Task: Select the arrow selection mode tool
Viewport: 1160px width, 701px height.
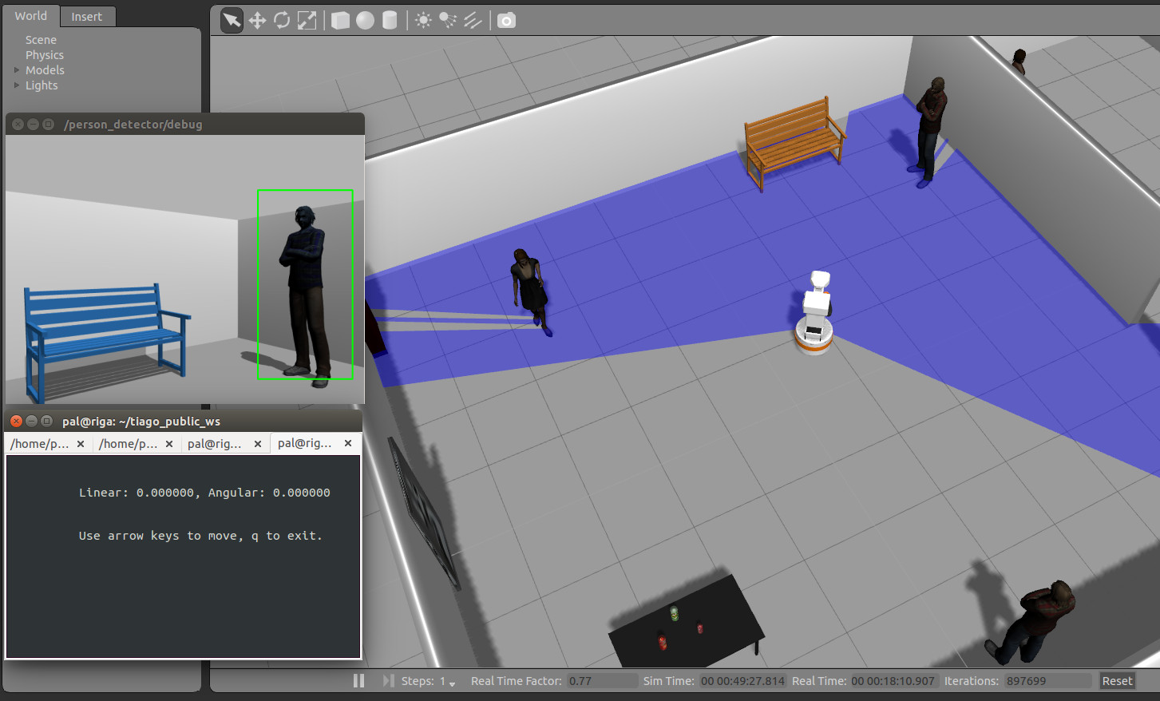Action: click(x=232, y=20)
